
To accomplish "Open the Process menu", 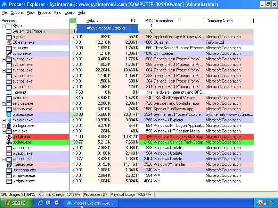I will tap(44, 12).
